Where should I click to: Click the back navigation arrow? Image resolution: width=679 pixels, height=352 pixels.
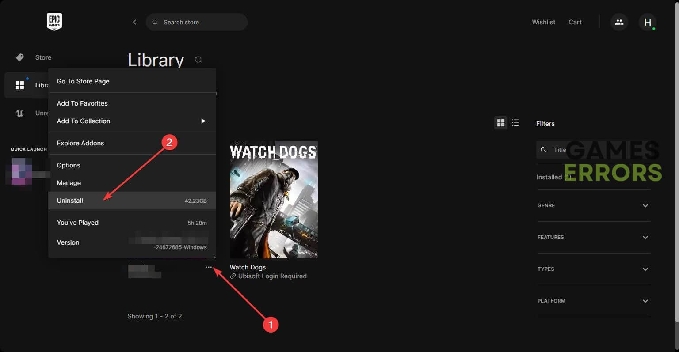point(134,22)
